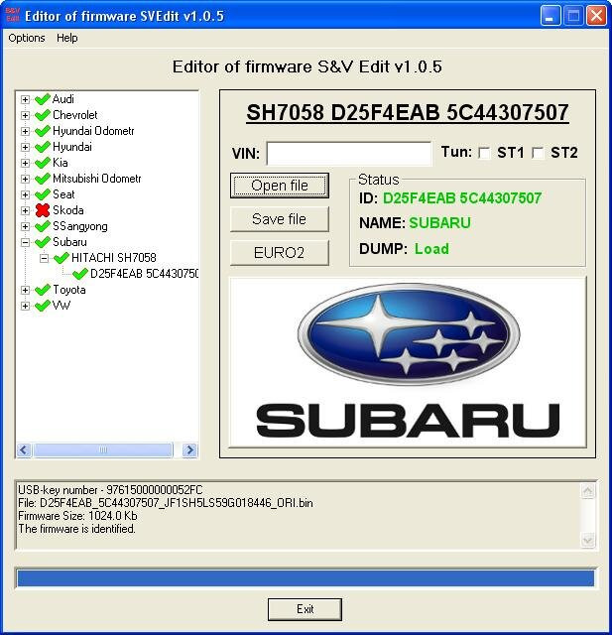Click the checkmark icon for HITACHI SH7058
This screenshot has height=635, width=612.
click(x=61, y=258)
